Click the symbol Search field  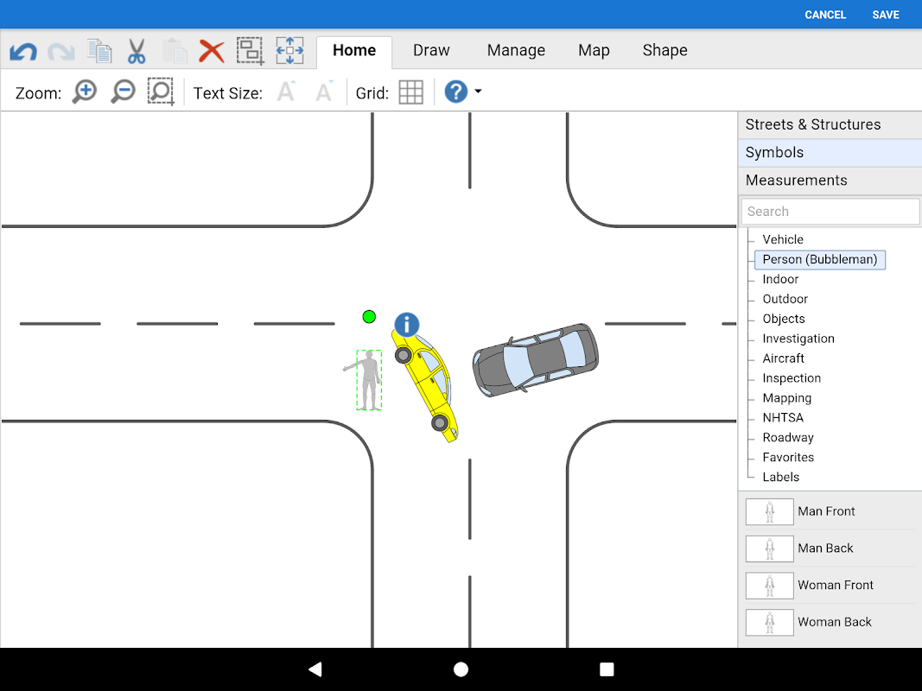click(830, 212)
